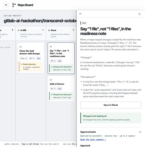The image size is (145, 147).
Task: Click the Repo Board title text
Action: click(25, 5)
